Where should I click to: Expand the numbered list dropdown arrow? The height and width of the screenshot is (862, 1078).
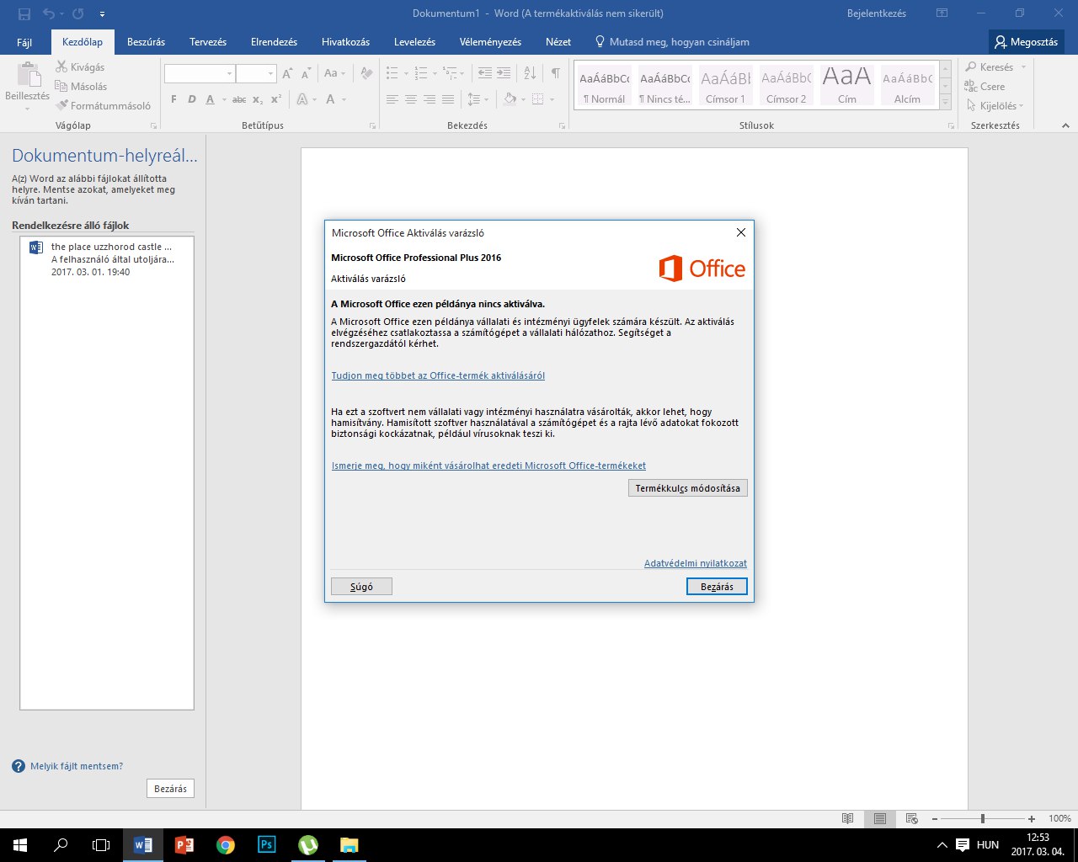(435, 74)
